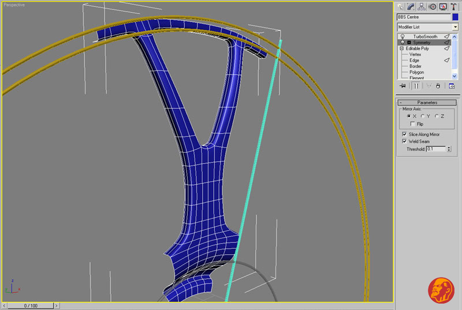
Task: Decrease Threshold with down spinner arrow
Action: 449,150
